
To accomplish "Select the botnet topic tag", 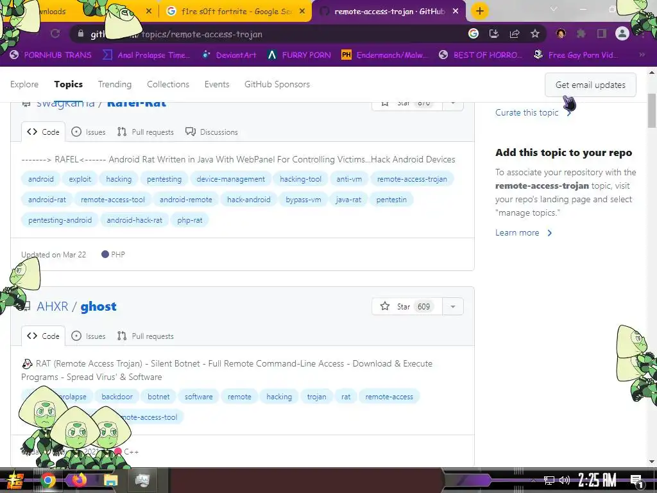I will (158, 397).
